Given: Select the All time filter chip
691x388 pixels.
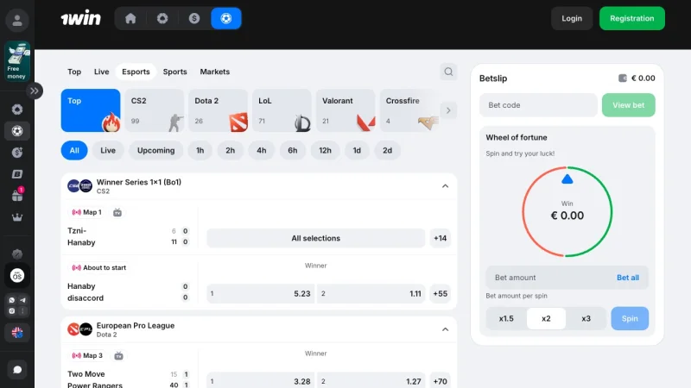Looking at the screenshot, I should coord(74,150).
